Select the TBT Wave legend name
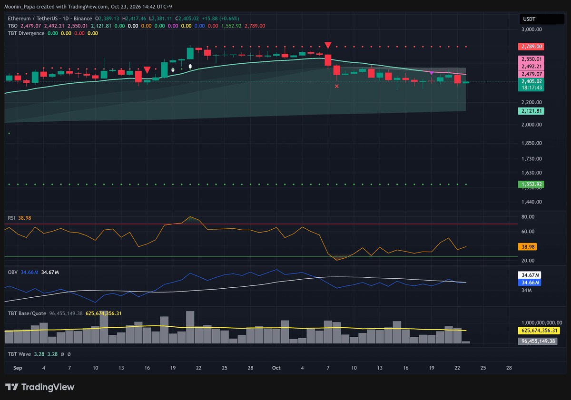571x400 pixels. [x=20, y=354]
